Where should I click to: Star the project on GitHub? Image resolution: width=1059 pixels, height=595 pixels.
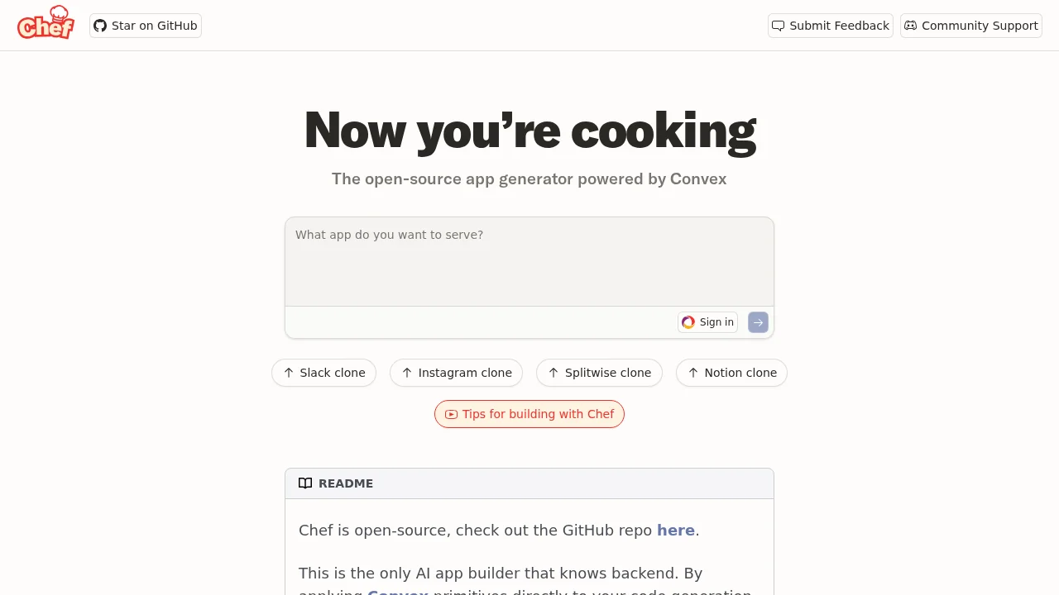point(145,26)
